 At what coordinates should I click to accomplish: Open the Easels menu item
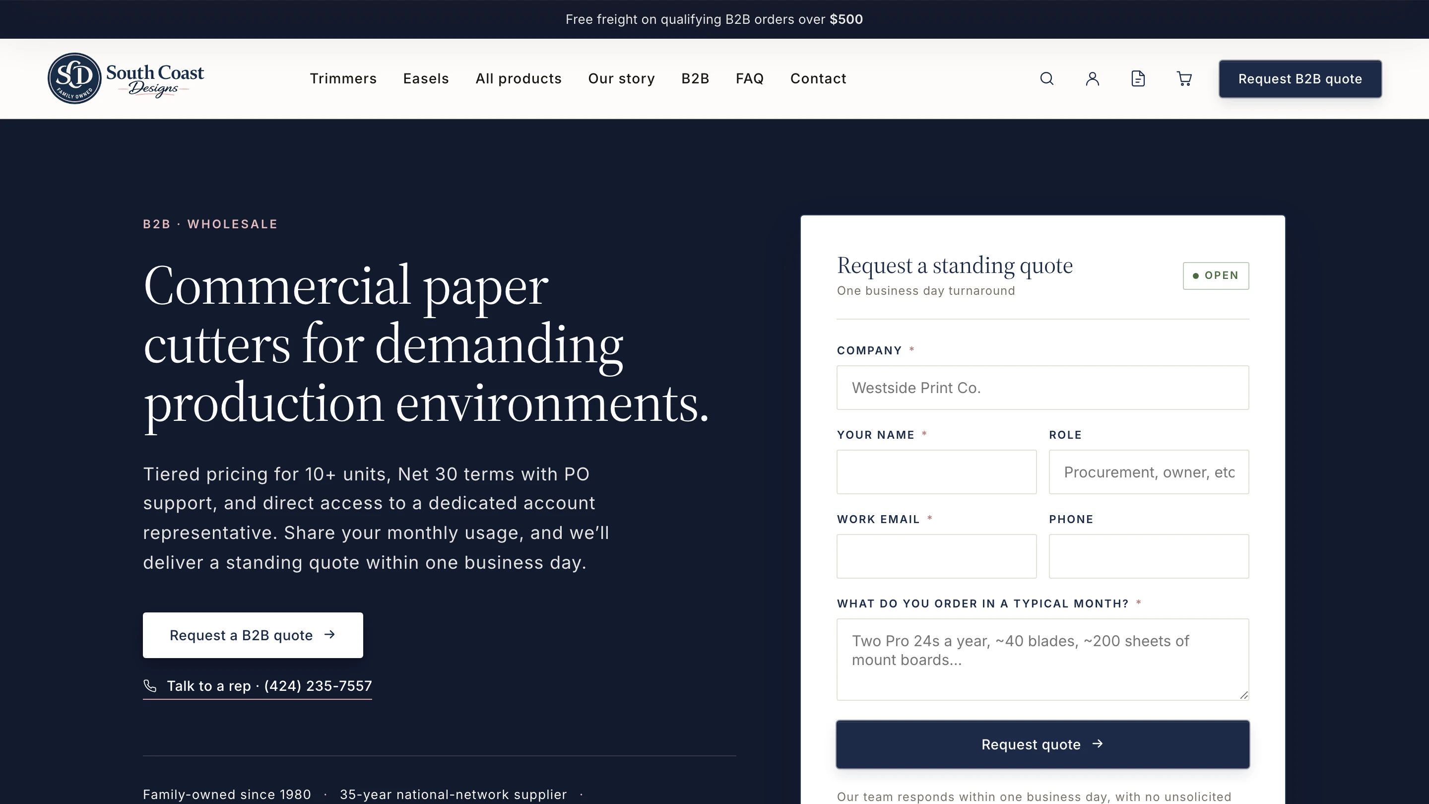coord(426,79)
